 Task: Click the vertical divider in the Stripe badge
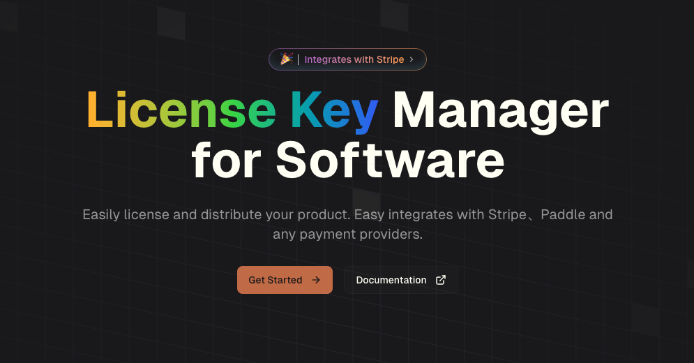299,59
